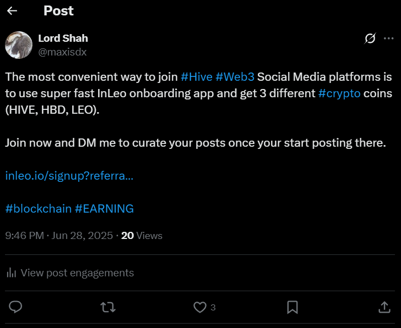The height and width of the screenshot is (328, 401).
Task: Click the #blockchain hashtag
Action: [x=39, y=209]
